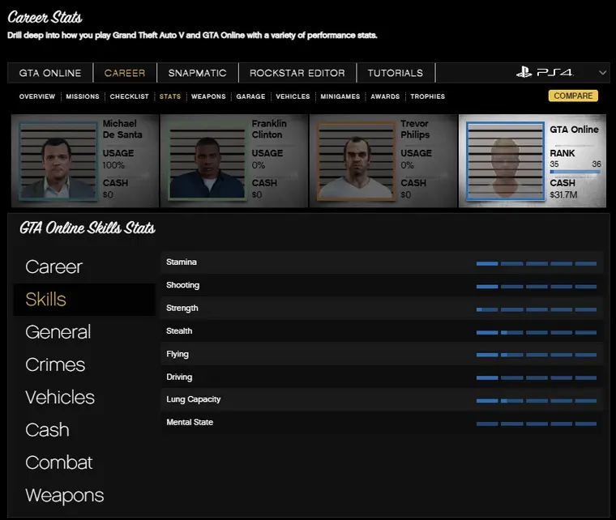Click the Flying skill bar

(537, 355)
